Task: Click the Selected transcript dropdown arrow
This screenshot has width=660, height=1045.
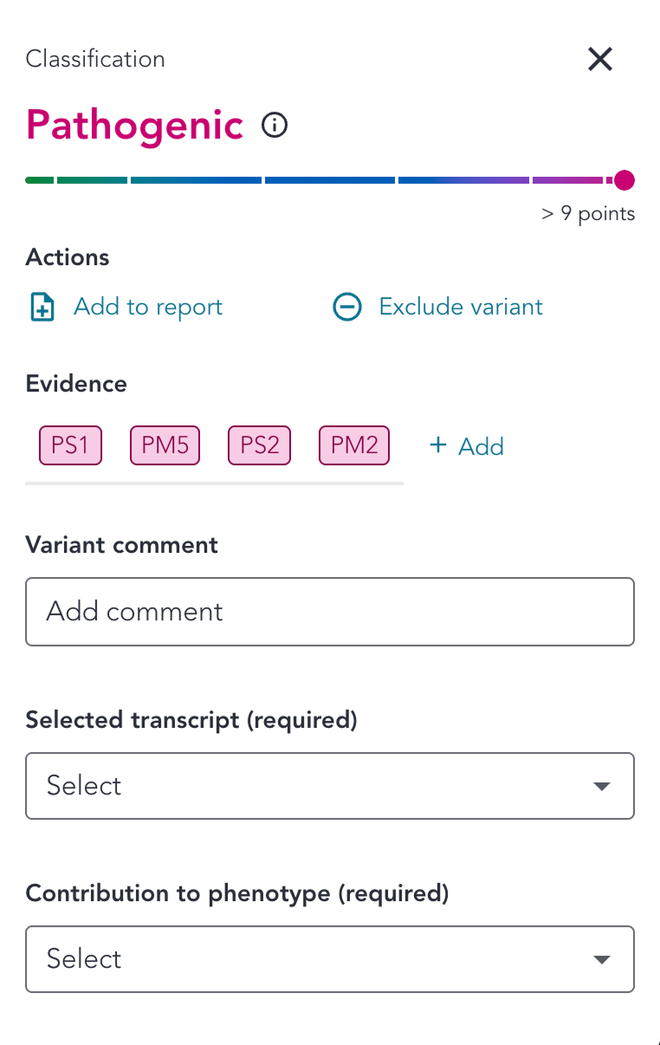Action: [x=601, y=787]
